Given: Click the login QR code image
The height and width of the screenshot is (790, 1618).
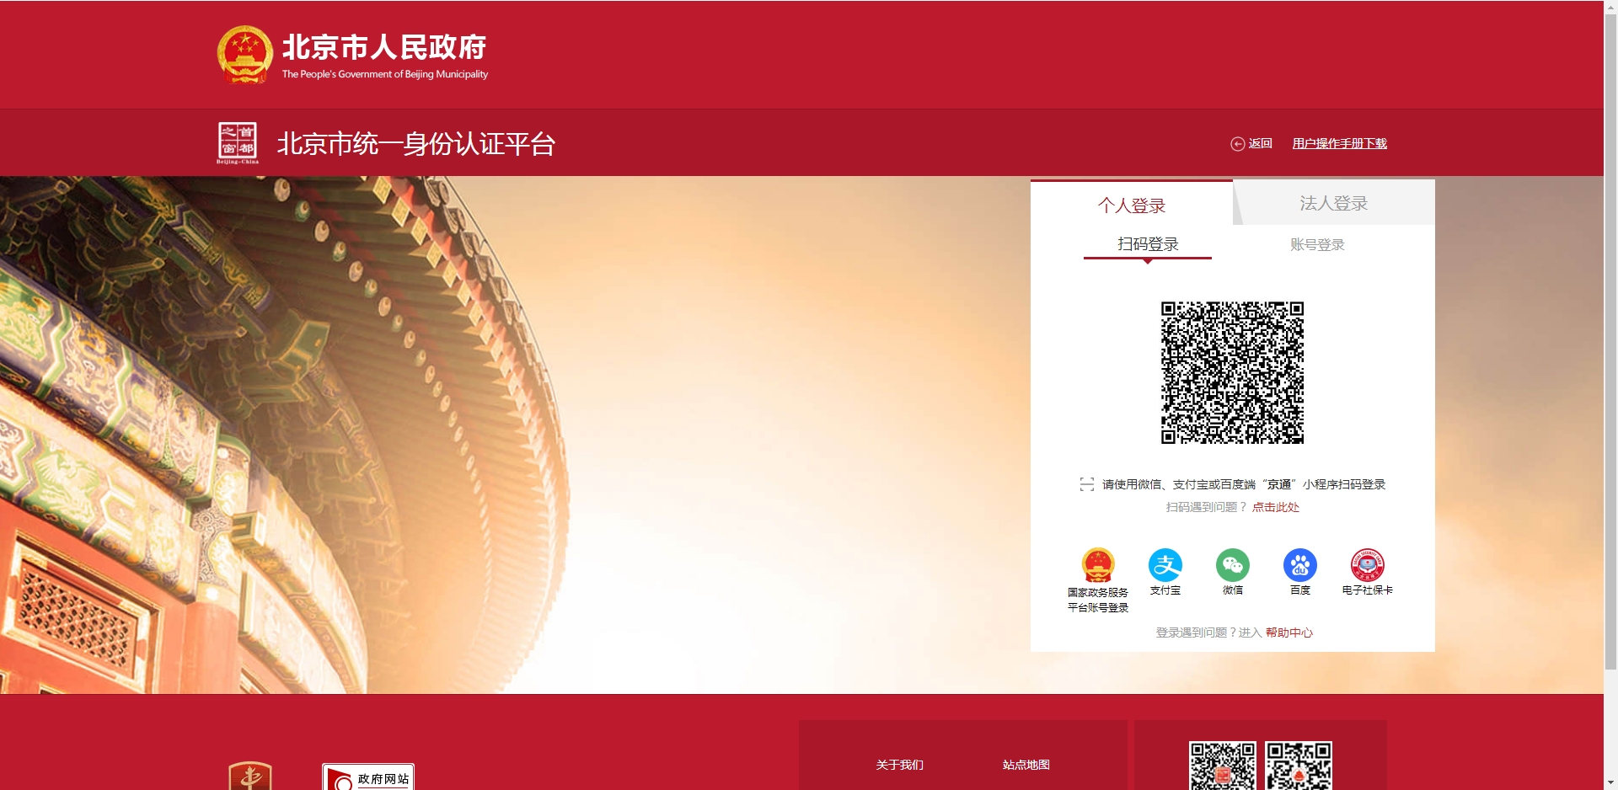Looking at the screenshot, I should (1232, 373).
